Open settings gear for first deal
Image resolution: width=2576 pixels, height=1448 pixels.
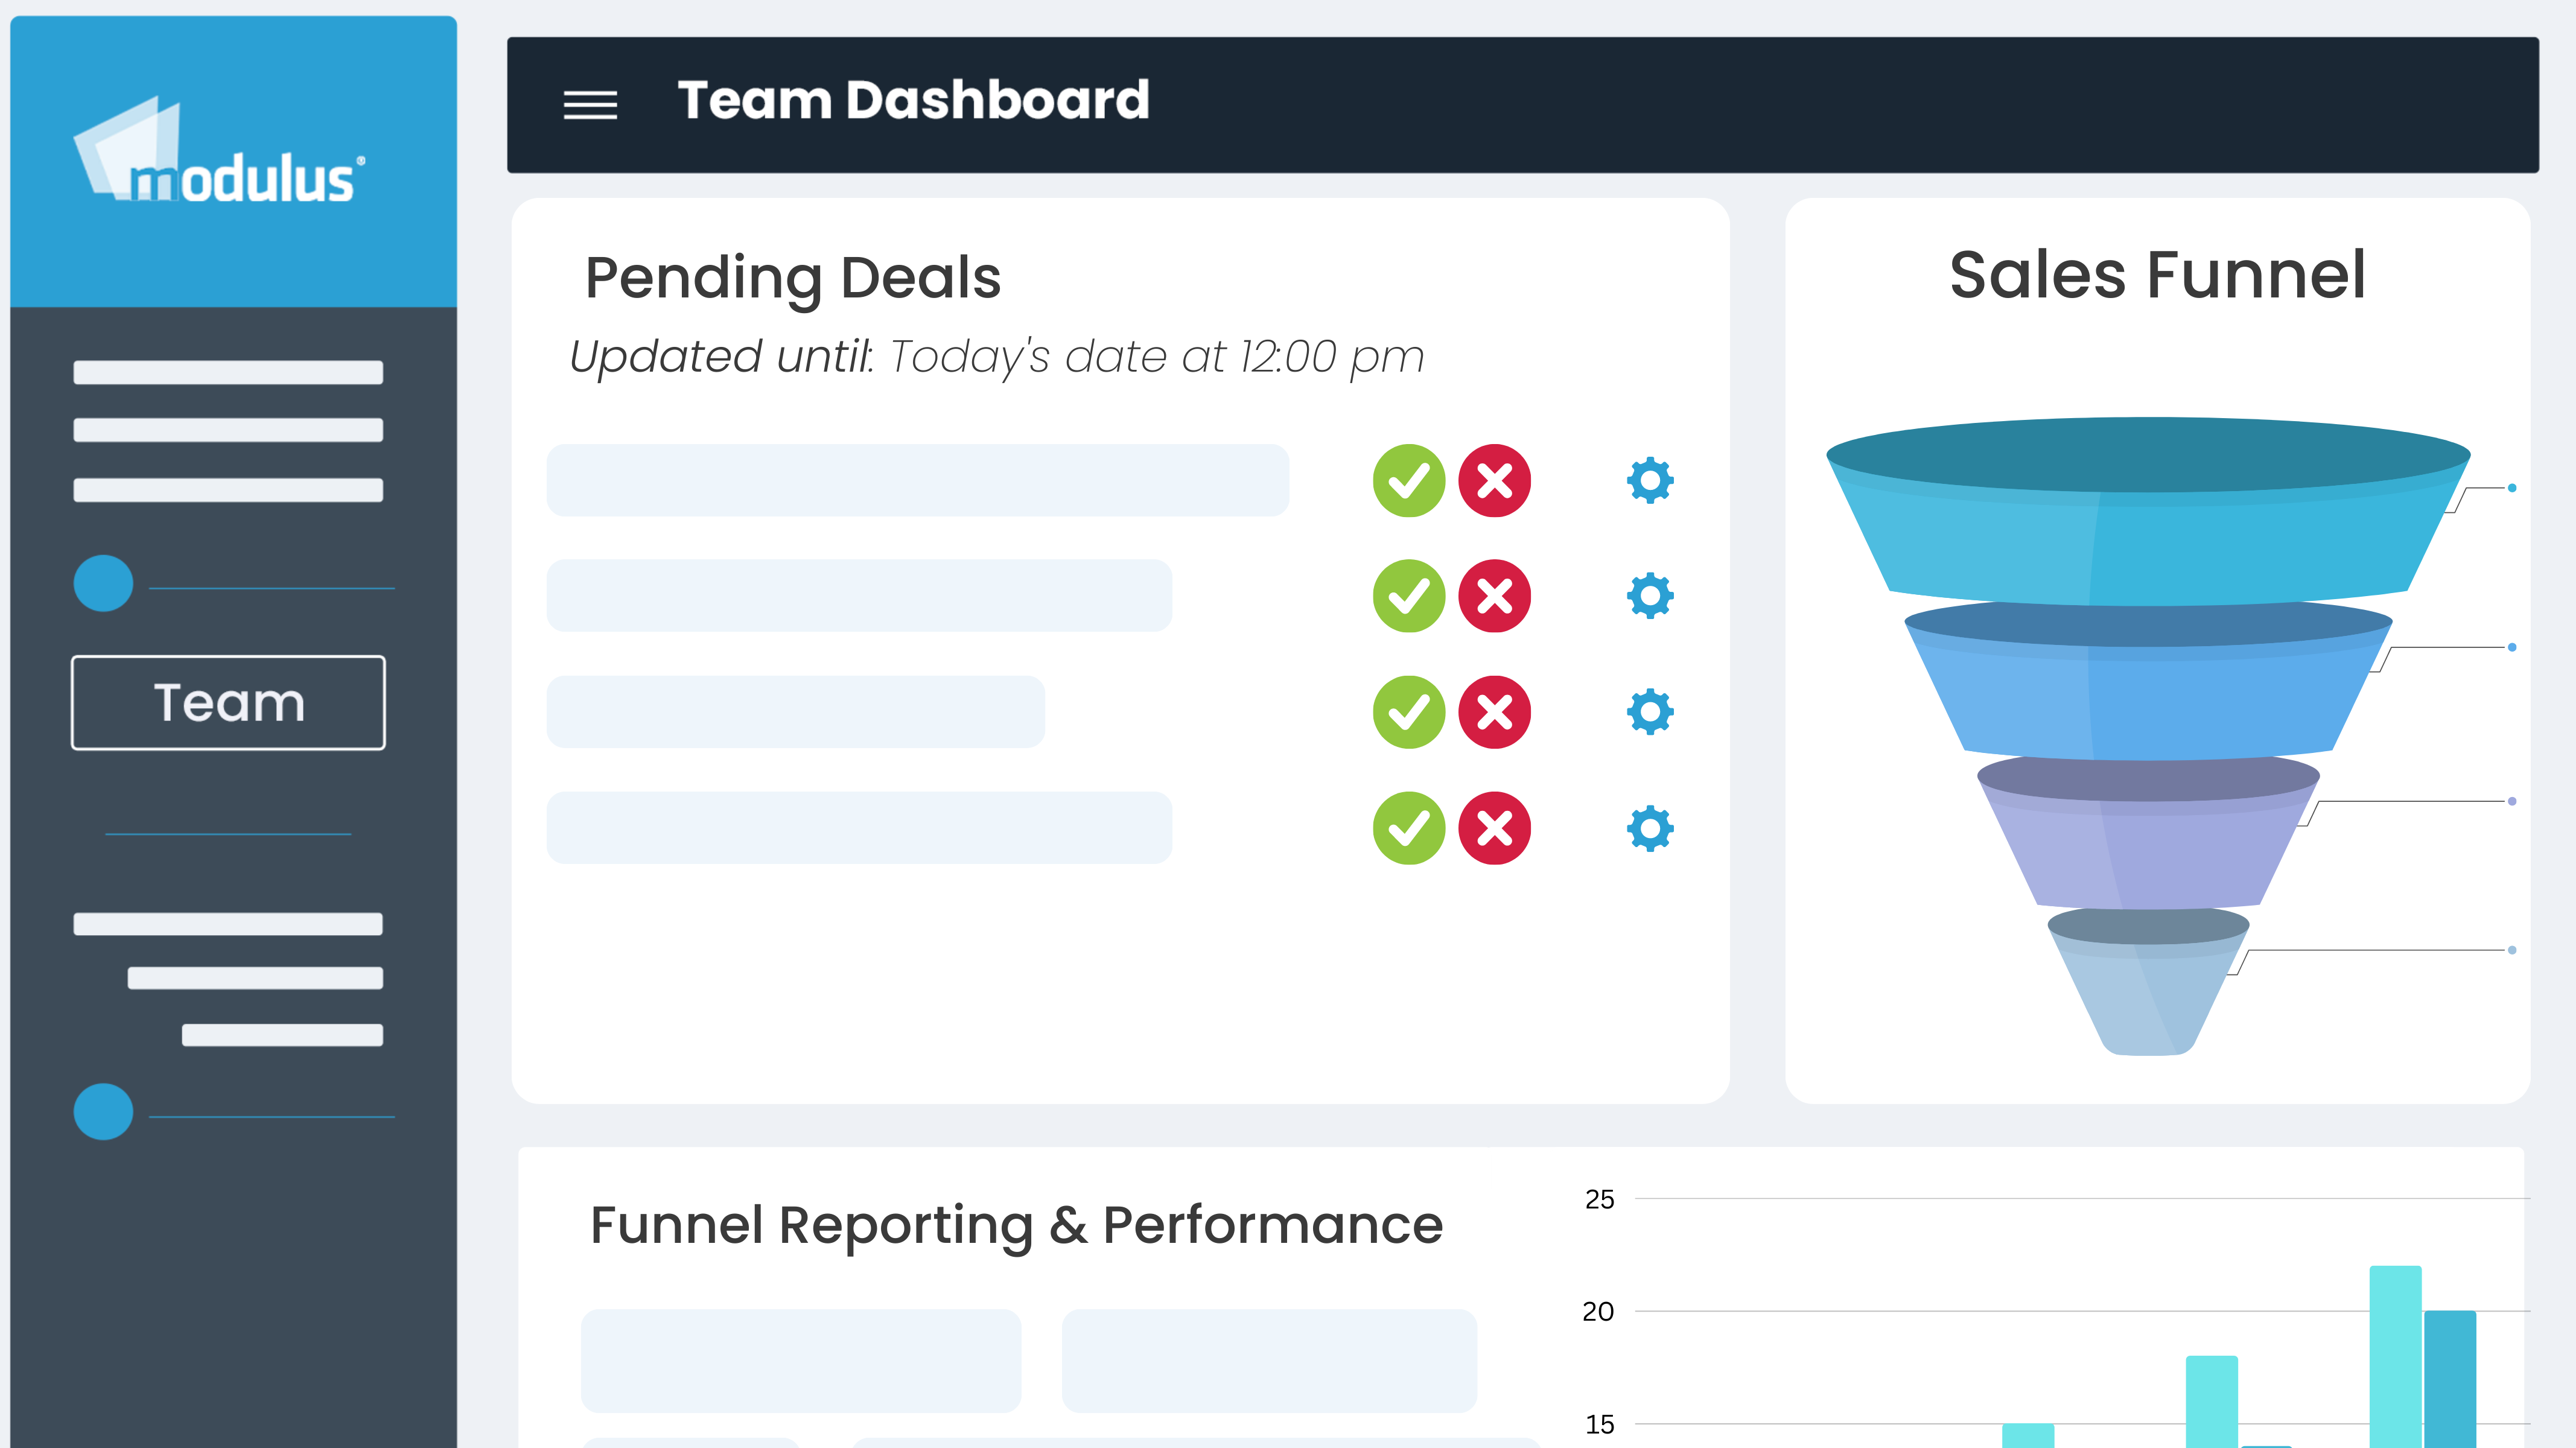[1649, 481]
